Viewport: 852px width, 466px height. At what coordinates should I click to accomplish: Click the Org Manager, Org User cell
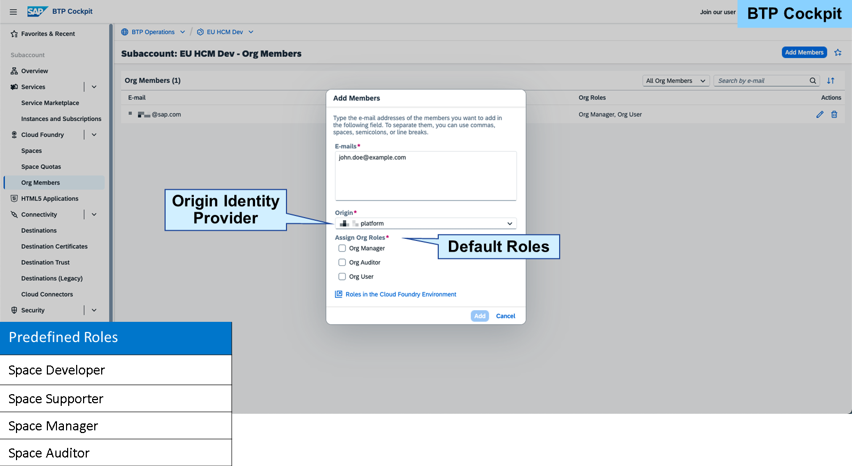pyautogui.click(x=610, y=114)
